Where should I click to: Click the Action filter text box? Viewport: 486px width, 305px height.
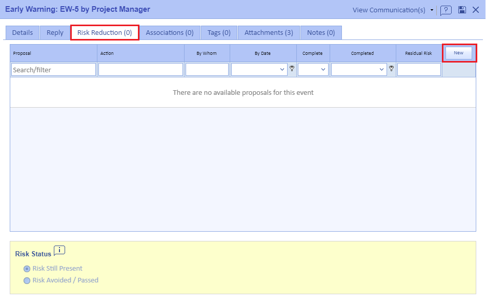(140, 70)
